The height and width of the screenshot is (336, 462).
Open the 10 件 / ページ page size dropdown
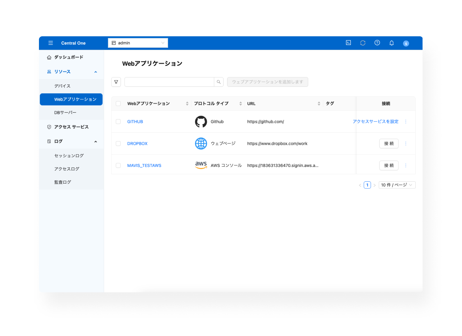pyautogui.click(x=397, y=185)
